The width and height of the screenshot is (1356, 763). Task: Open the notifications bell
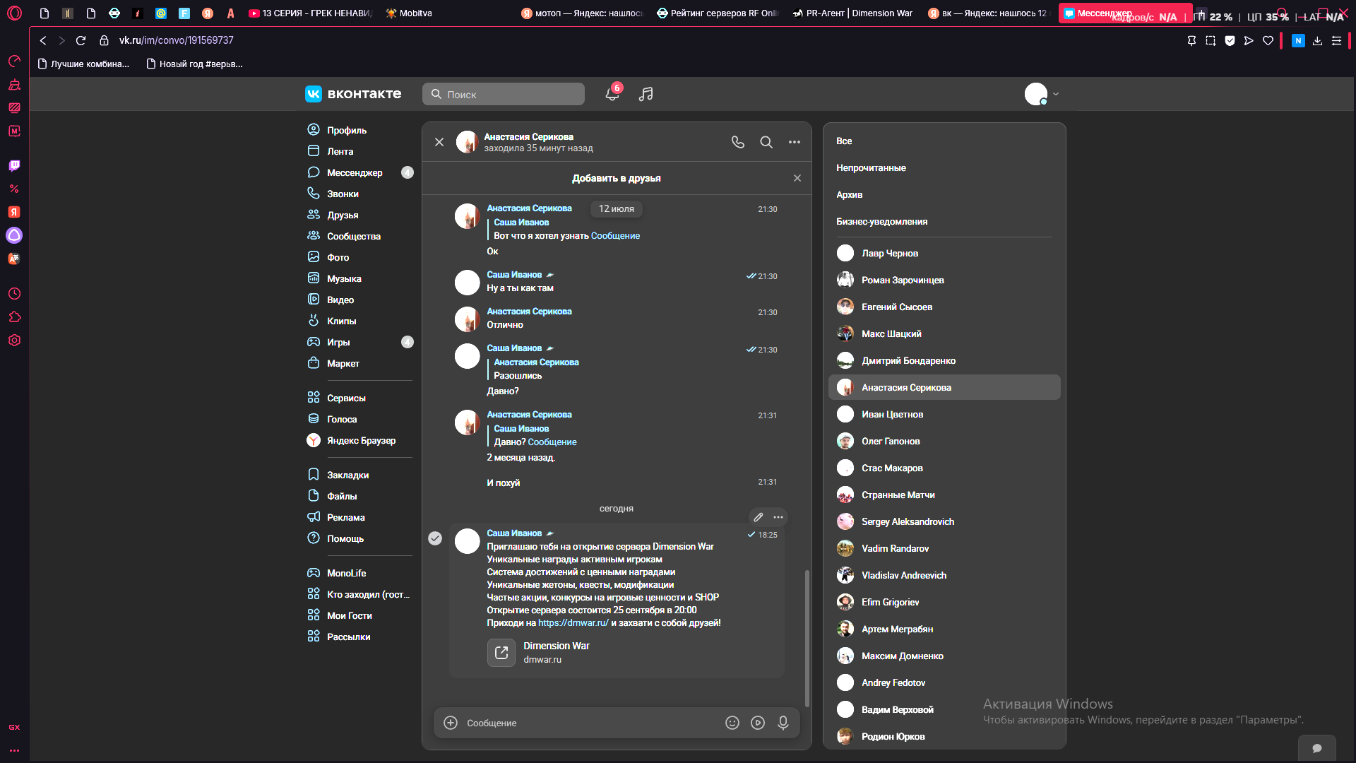612,94
